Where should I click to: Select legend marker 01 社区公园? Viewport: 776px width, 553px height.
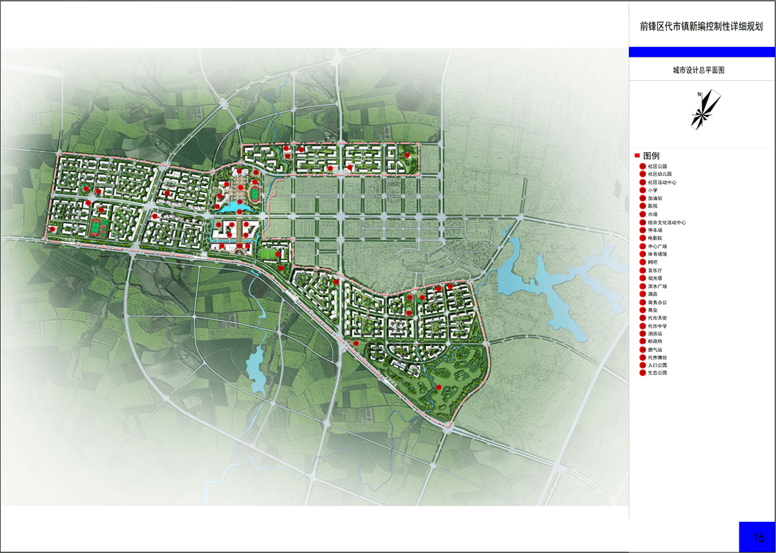point(643,167)
